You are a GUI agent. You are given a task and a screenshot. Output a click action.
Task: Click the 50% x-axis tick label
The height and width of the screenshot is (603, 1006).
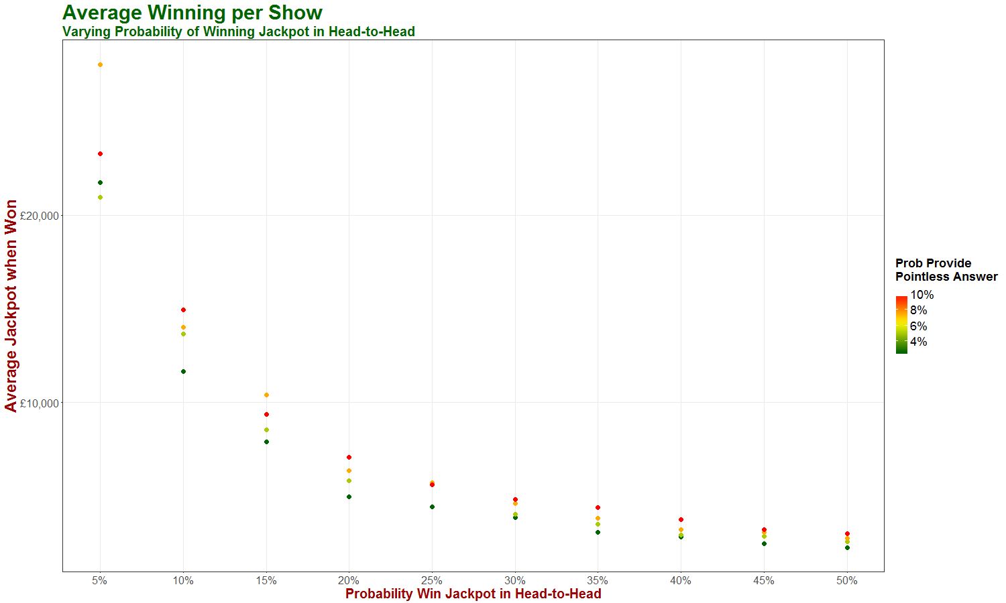point(847,581)
